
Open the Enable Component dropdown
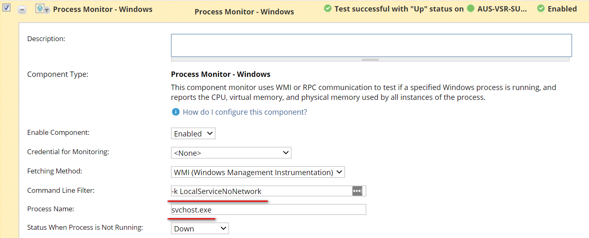point(193,134)
